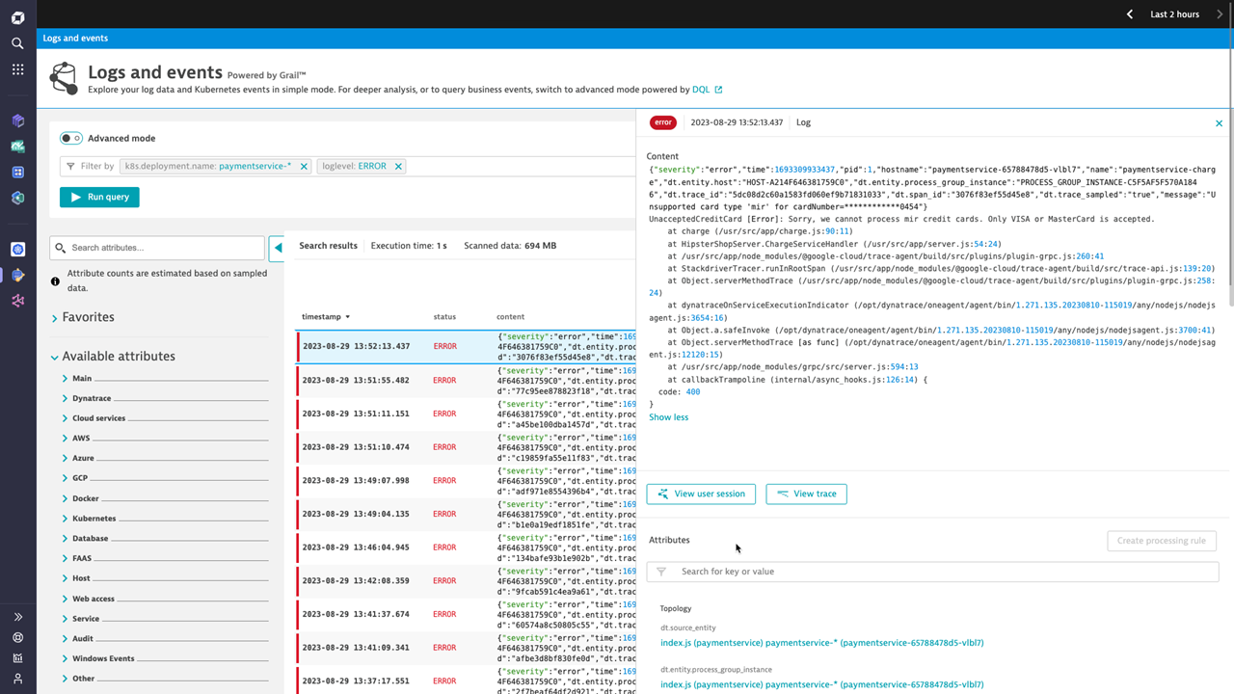The width and height of the screenshot is (1234, 694).
Task: Click the Run query button
Action: 99,197
